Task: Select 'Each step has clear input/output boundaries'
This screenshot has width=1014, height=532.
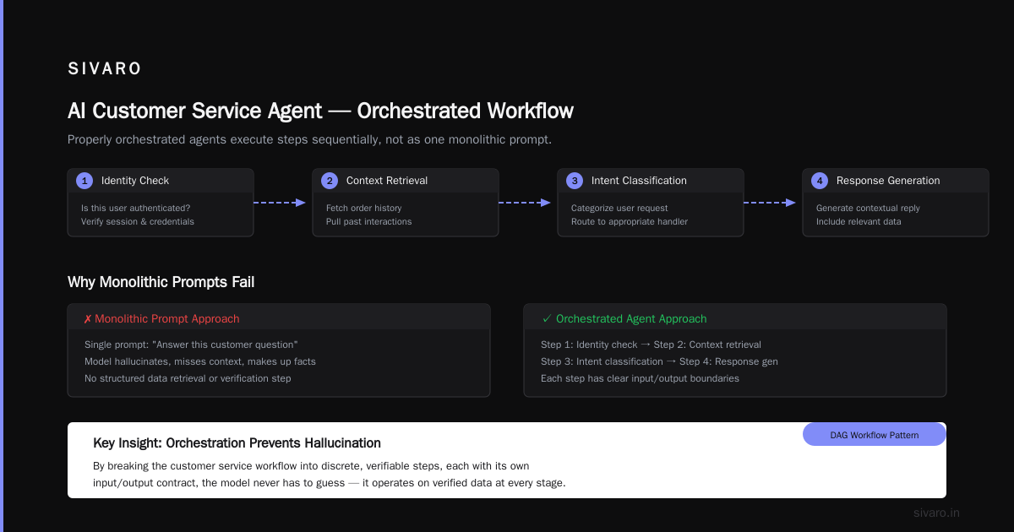Action: (640, 378)
